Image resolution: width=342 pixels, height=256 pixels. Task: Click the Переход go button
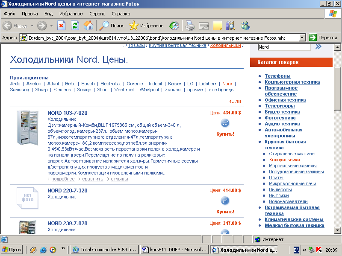[x=324, y=38]
